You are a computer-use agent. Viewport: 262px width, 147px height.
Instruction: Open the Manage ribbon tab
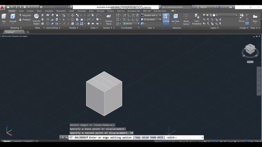101,11
